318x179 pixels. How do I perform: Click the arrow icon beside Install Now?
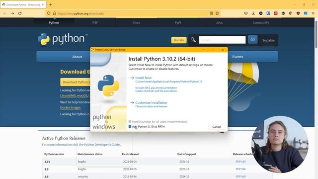[132, 78]
